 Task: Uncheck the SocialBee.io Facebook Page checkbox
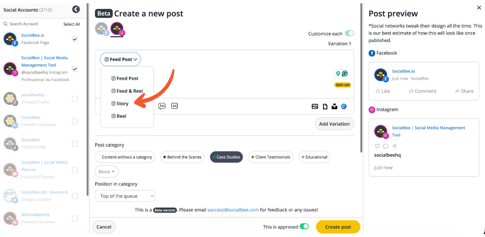coord(75,39)
